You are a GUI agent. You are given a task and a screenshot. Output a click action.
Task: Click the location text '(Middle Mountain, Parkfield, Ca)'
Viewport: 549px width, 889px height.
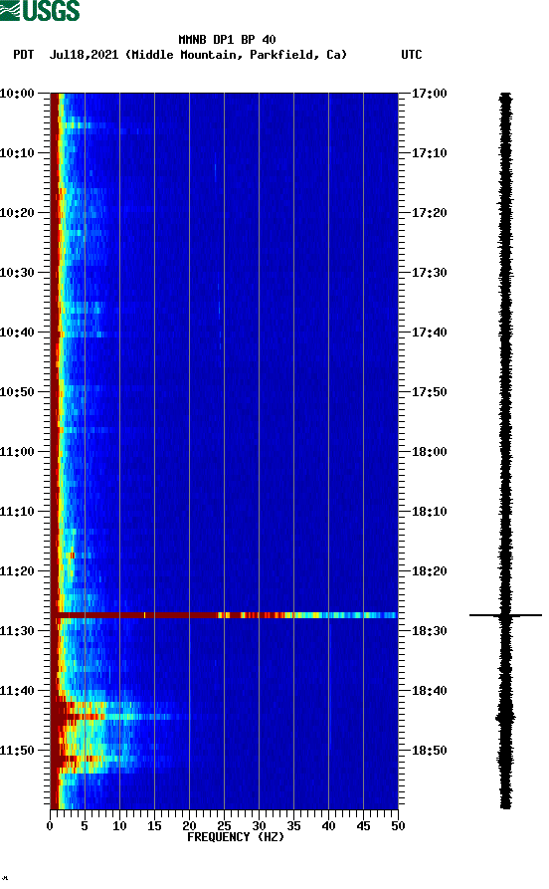[236, 55]
